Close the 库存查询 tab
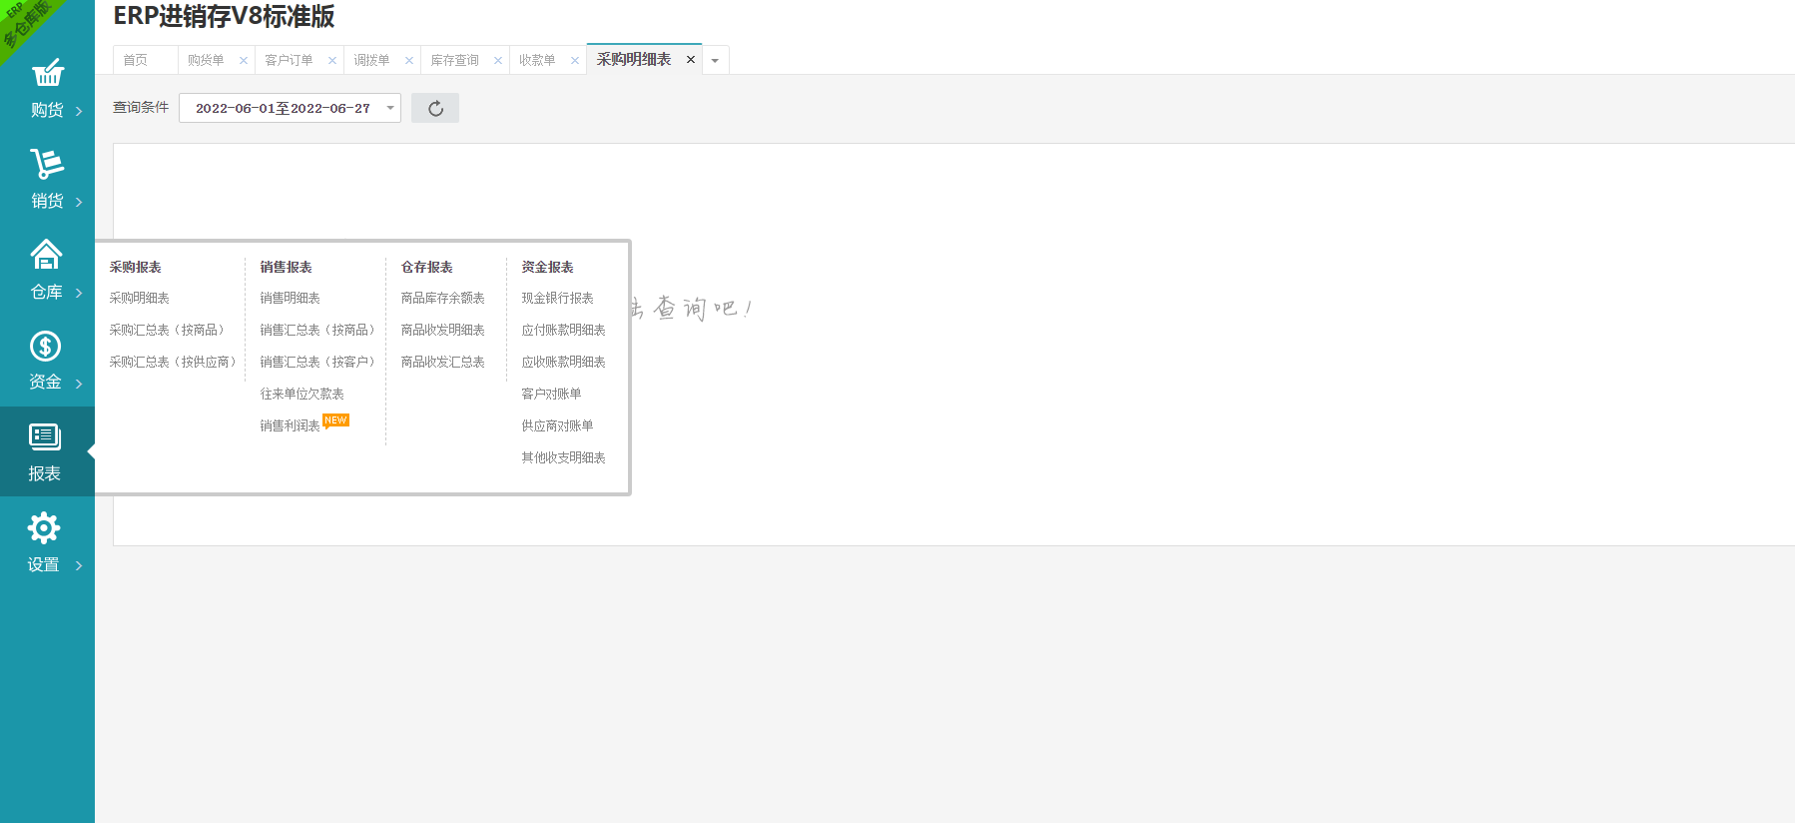1795x823 pixels. 498,61
